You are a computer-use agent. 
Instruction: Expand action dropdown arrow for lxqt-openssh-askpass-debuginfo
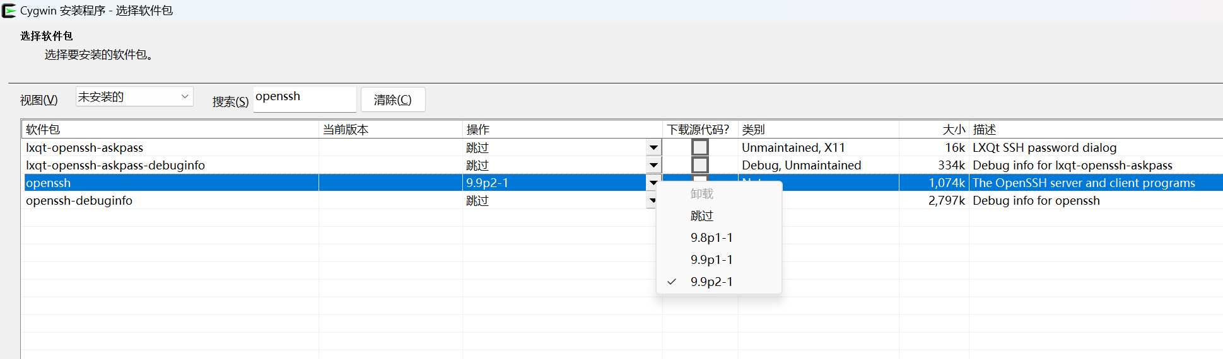pos(653,166)
